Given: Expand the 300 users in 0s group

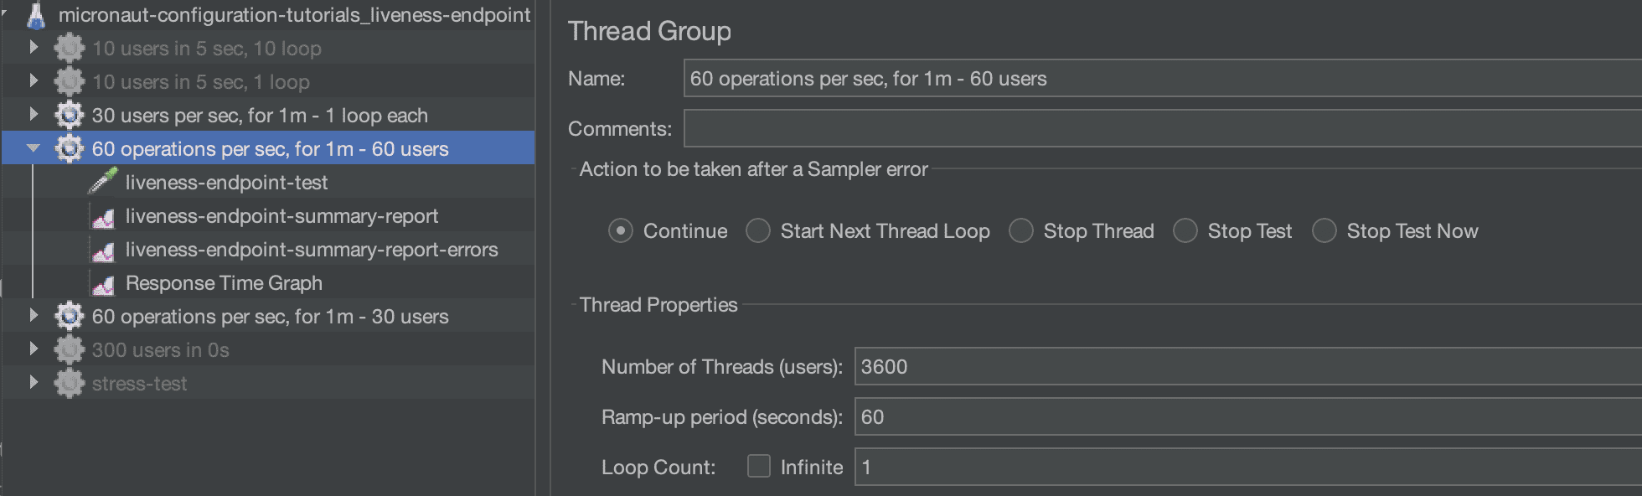Looking at the screenshot, I should pos(34,349).
